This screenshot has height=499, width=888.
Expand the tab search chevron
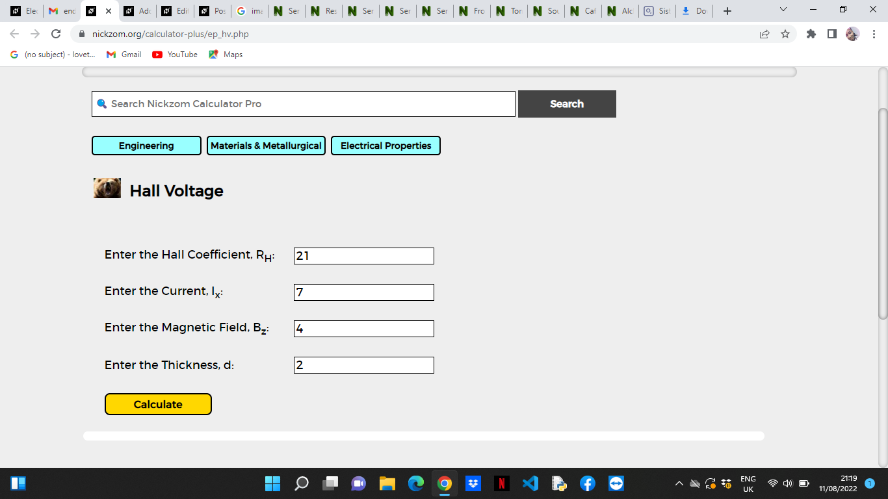coord(783,10)
